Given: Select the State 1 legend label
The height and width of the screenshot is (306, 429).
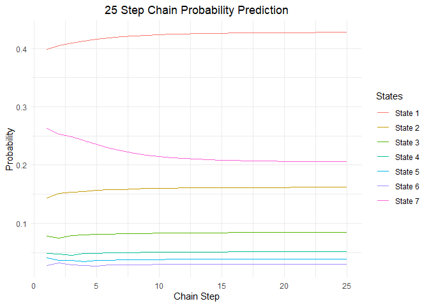Looking at the screenshot, I should click(407, 113).
